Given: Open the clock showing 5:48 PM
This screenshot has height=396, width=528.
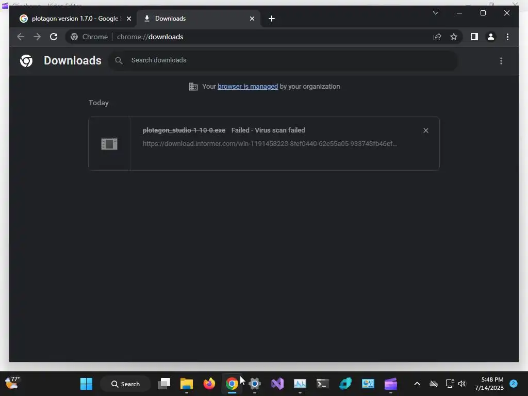Looking at the screenshot, I should tap(489, 384).
